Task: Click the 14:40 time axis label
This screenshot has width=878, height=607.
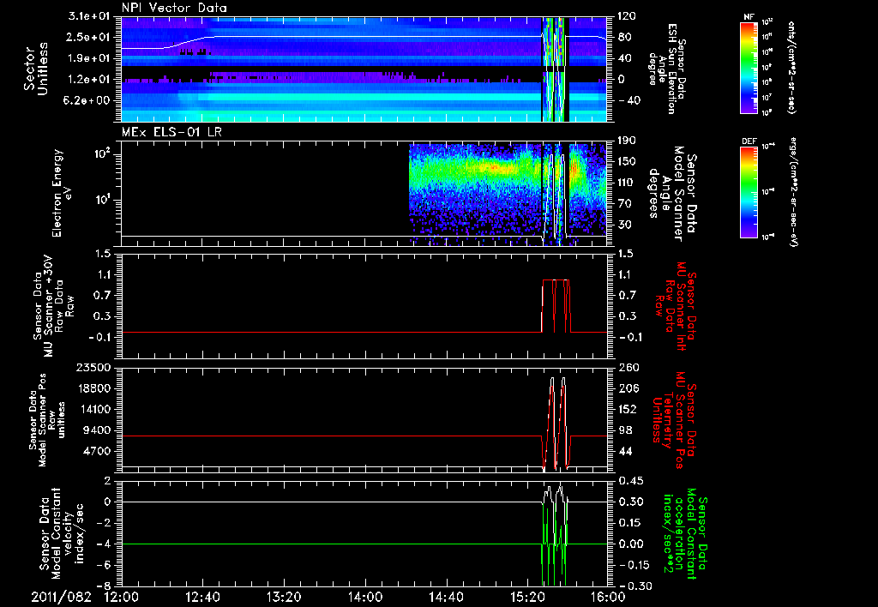Action: pos(445,595)
